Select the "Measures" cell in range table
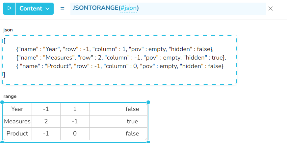This screenshot has width=287, height=143. (x=17, y=121)
